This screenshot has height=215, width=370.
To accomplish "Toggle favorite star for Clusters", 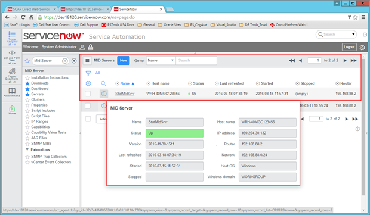I will (27, 100).
